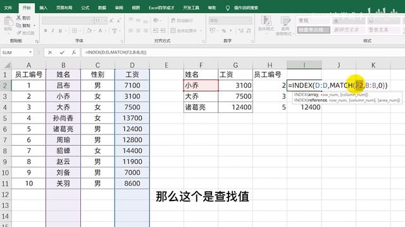Click the Merge and Center button
The width and height of the screenshot is (405, 227).
[x=184, y=31]
